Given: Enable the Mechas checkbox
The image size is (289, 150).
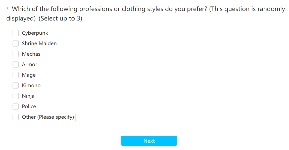Looking at the screenshot, I should [16, 54].
